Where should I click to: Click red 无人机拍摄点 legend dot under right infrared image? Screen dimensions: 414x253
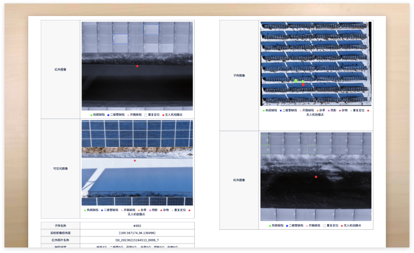tap(341, 225)
